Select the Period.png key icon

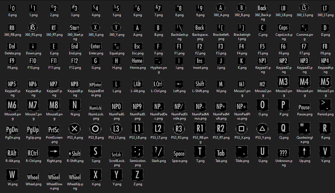[x=325, y=105]
